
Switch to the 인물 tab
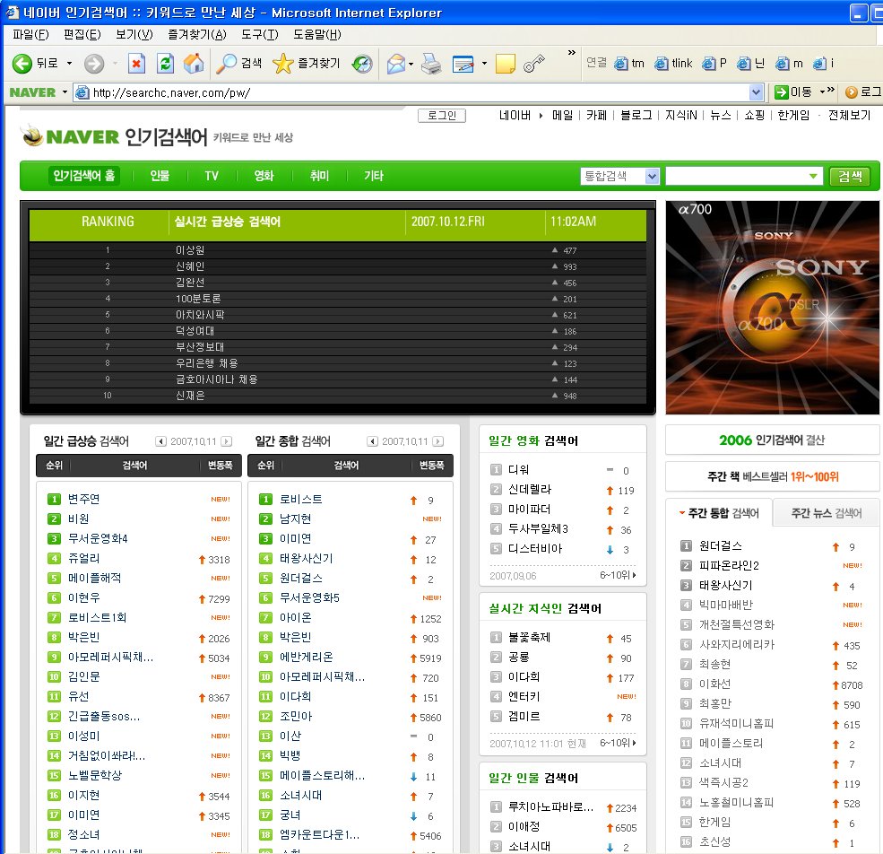tap(160, 176)
